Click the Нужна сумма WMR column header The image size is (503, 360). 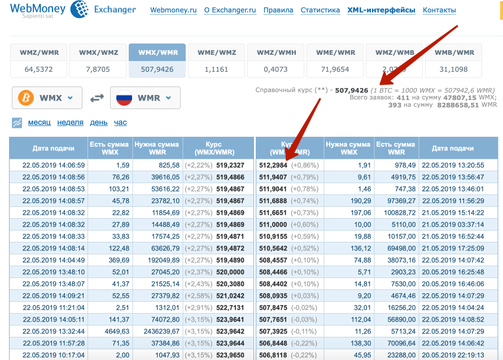click(157, 148)
